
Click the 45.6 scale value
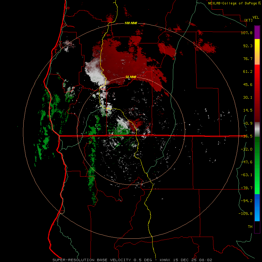(248, 84)
